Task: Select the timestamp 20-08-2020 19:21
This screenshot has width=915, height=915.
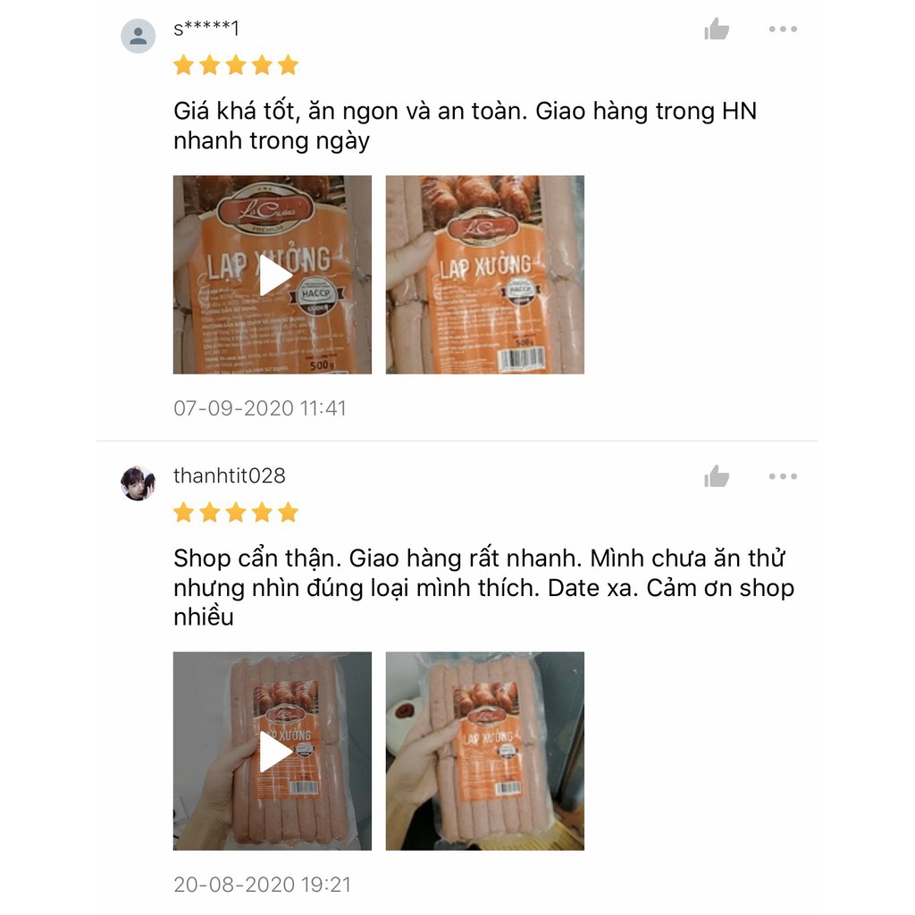Action: point(262,884)
